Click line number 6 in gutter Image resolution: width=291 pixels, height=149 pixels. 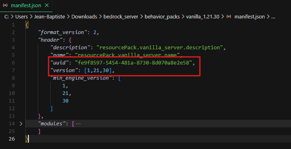tap(13, 63)
